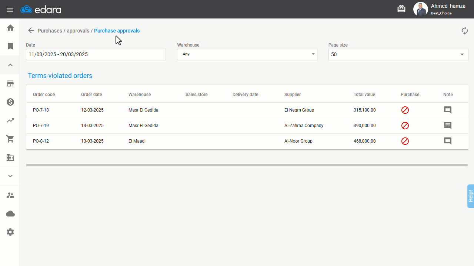Viewport: 474px width, 266px height.
Task: Collapse sidebar section with up chevron
Action: coord(10,65)
